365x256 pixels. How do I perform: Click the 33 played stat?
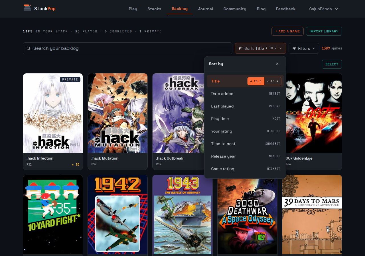[x=86, y=31]
